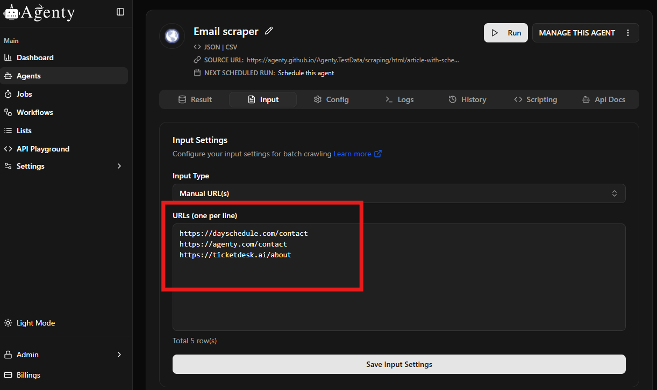
Task: Open the Input Type dropdown
Action: (398, 193)
